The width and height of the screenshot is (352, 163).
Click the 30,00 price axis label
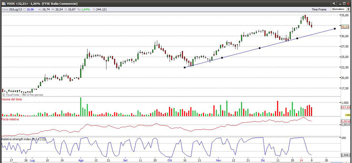(x=345, y=36)
